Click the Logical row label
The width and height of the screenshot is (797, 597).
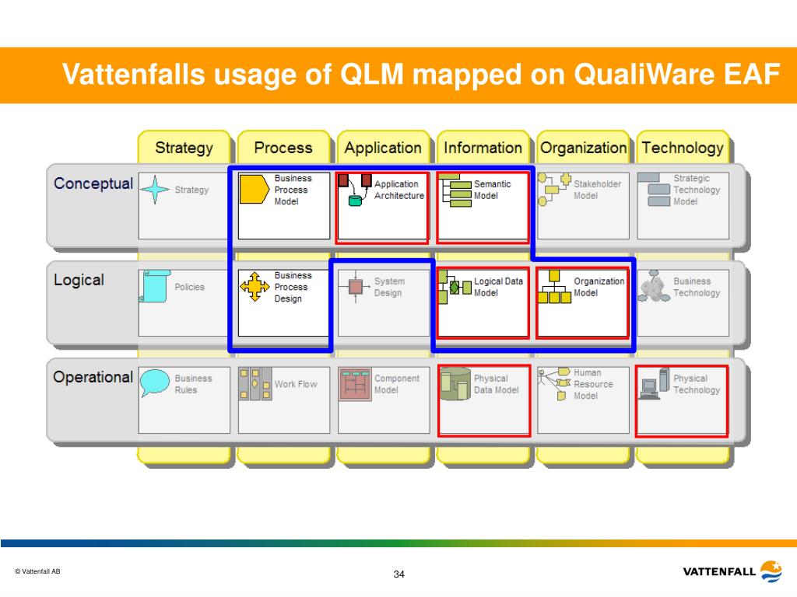click(x=79, y=280)
